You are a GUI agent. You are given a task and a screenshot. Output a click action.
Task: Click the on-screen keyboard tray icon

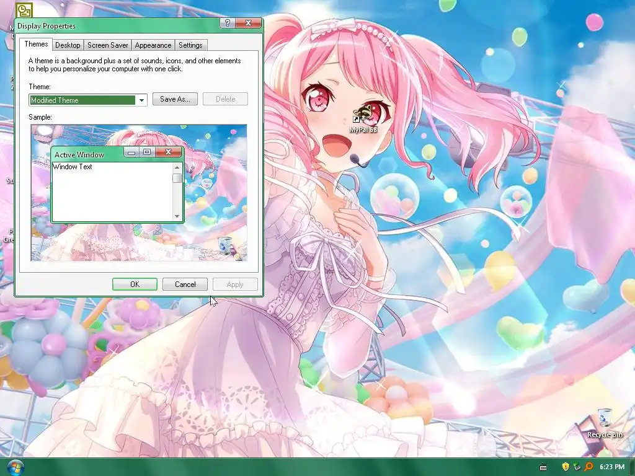click(543, 467)
